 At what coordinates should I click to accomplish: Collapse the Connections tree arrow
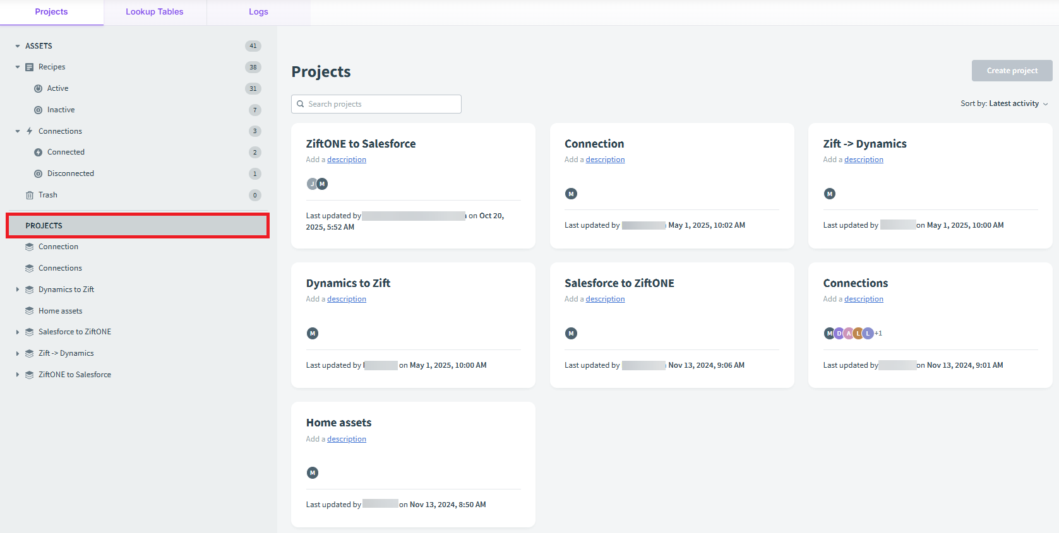pos(18,131)
